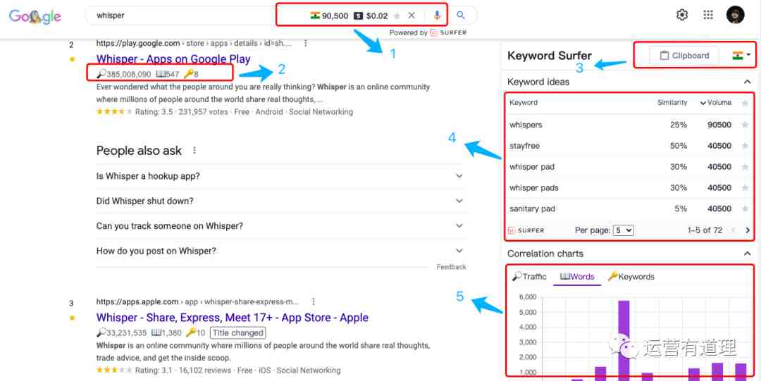Screen dimensions: 761x381
Task: Click Powered by Surfer link
Action: tap(428, 32)
